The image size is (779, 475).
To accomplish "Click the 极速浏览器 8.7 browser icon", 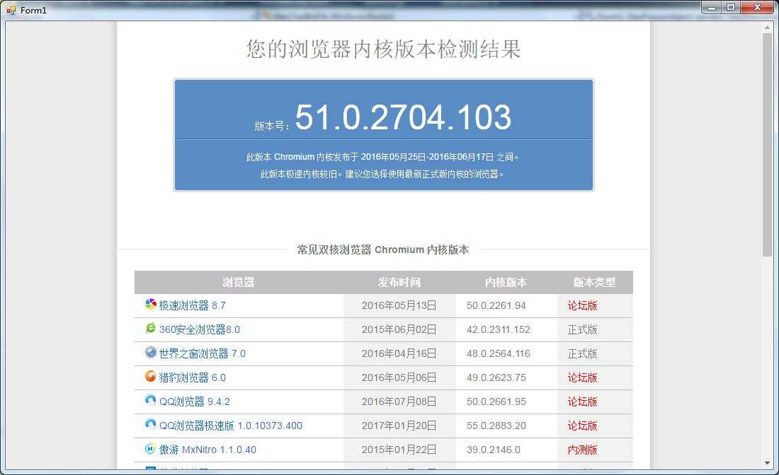I will click(151, 304).
